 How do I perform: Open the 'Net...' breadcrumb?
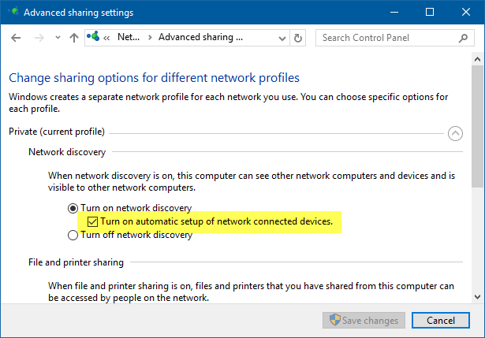click(x=129, y=37)
